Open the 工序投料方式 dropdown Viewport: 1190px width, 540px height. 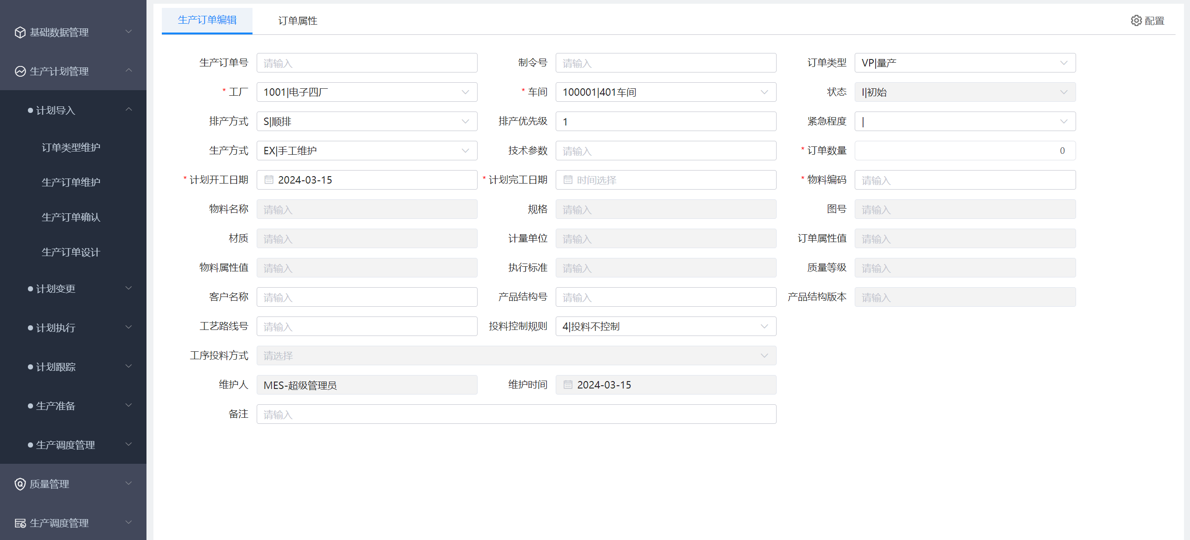coord(517,356)
